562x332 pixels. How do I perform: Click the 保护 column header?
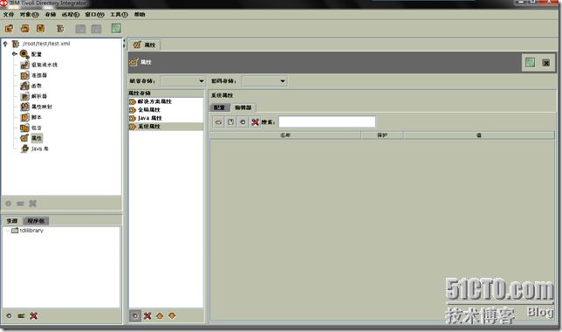pyautogui.click(x=382, y=135)
